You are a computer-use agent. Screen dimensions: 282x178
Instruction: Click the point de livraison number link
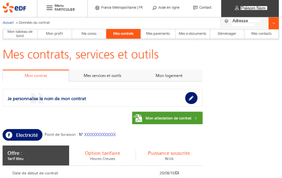(100, 134)
